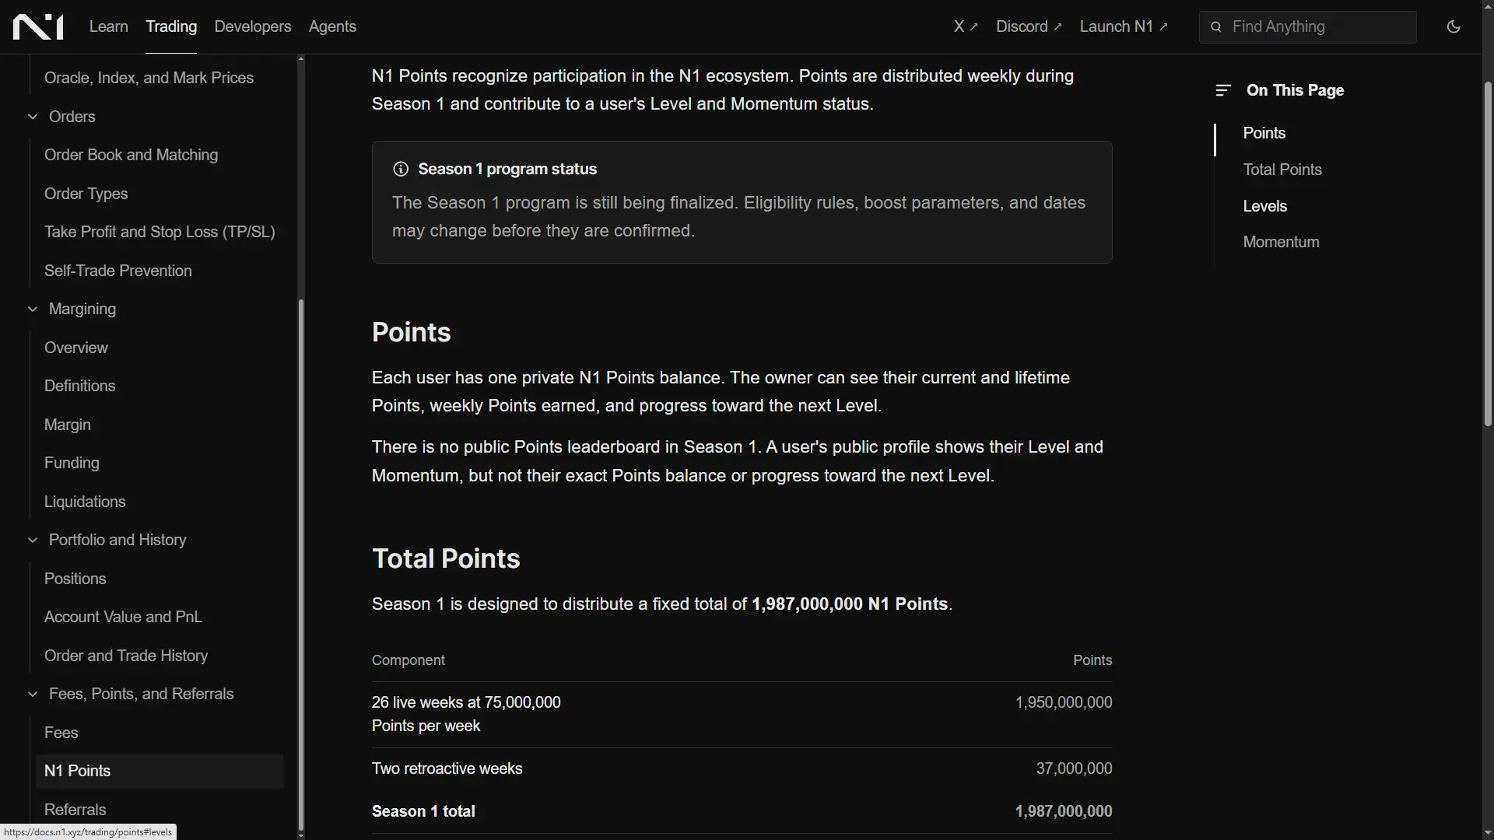
Task: Click the search magnifier icon
Action: (1216, 27)
